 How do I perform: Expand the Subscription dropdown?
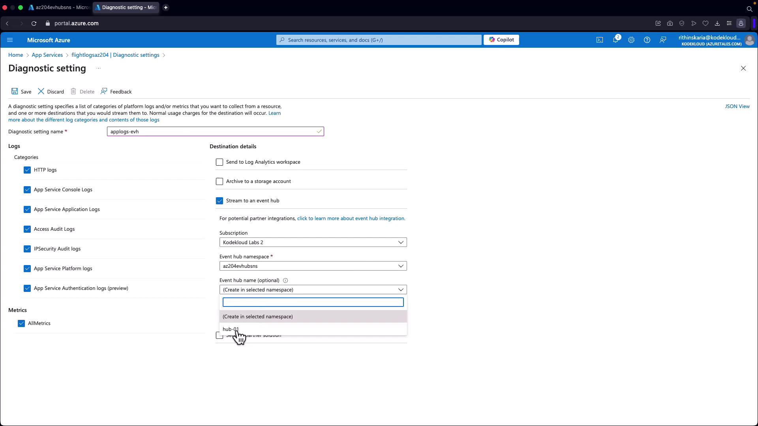(x=313, y=242)
